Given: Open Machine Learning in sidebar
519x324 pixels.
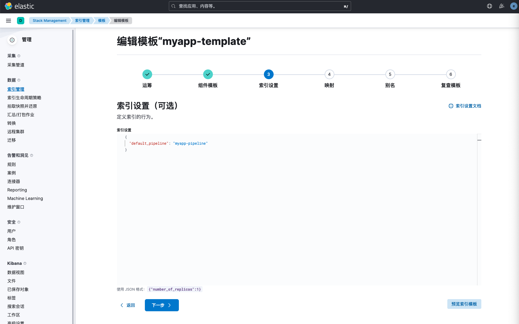Looking at the screenshot, I should (x=25, y=198).
